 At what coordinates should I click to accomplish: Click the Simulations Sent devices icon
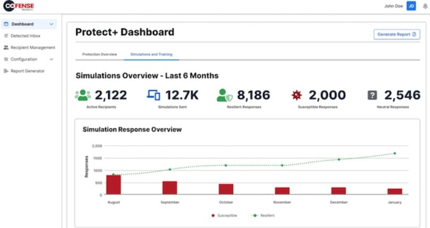153,95
